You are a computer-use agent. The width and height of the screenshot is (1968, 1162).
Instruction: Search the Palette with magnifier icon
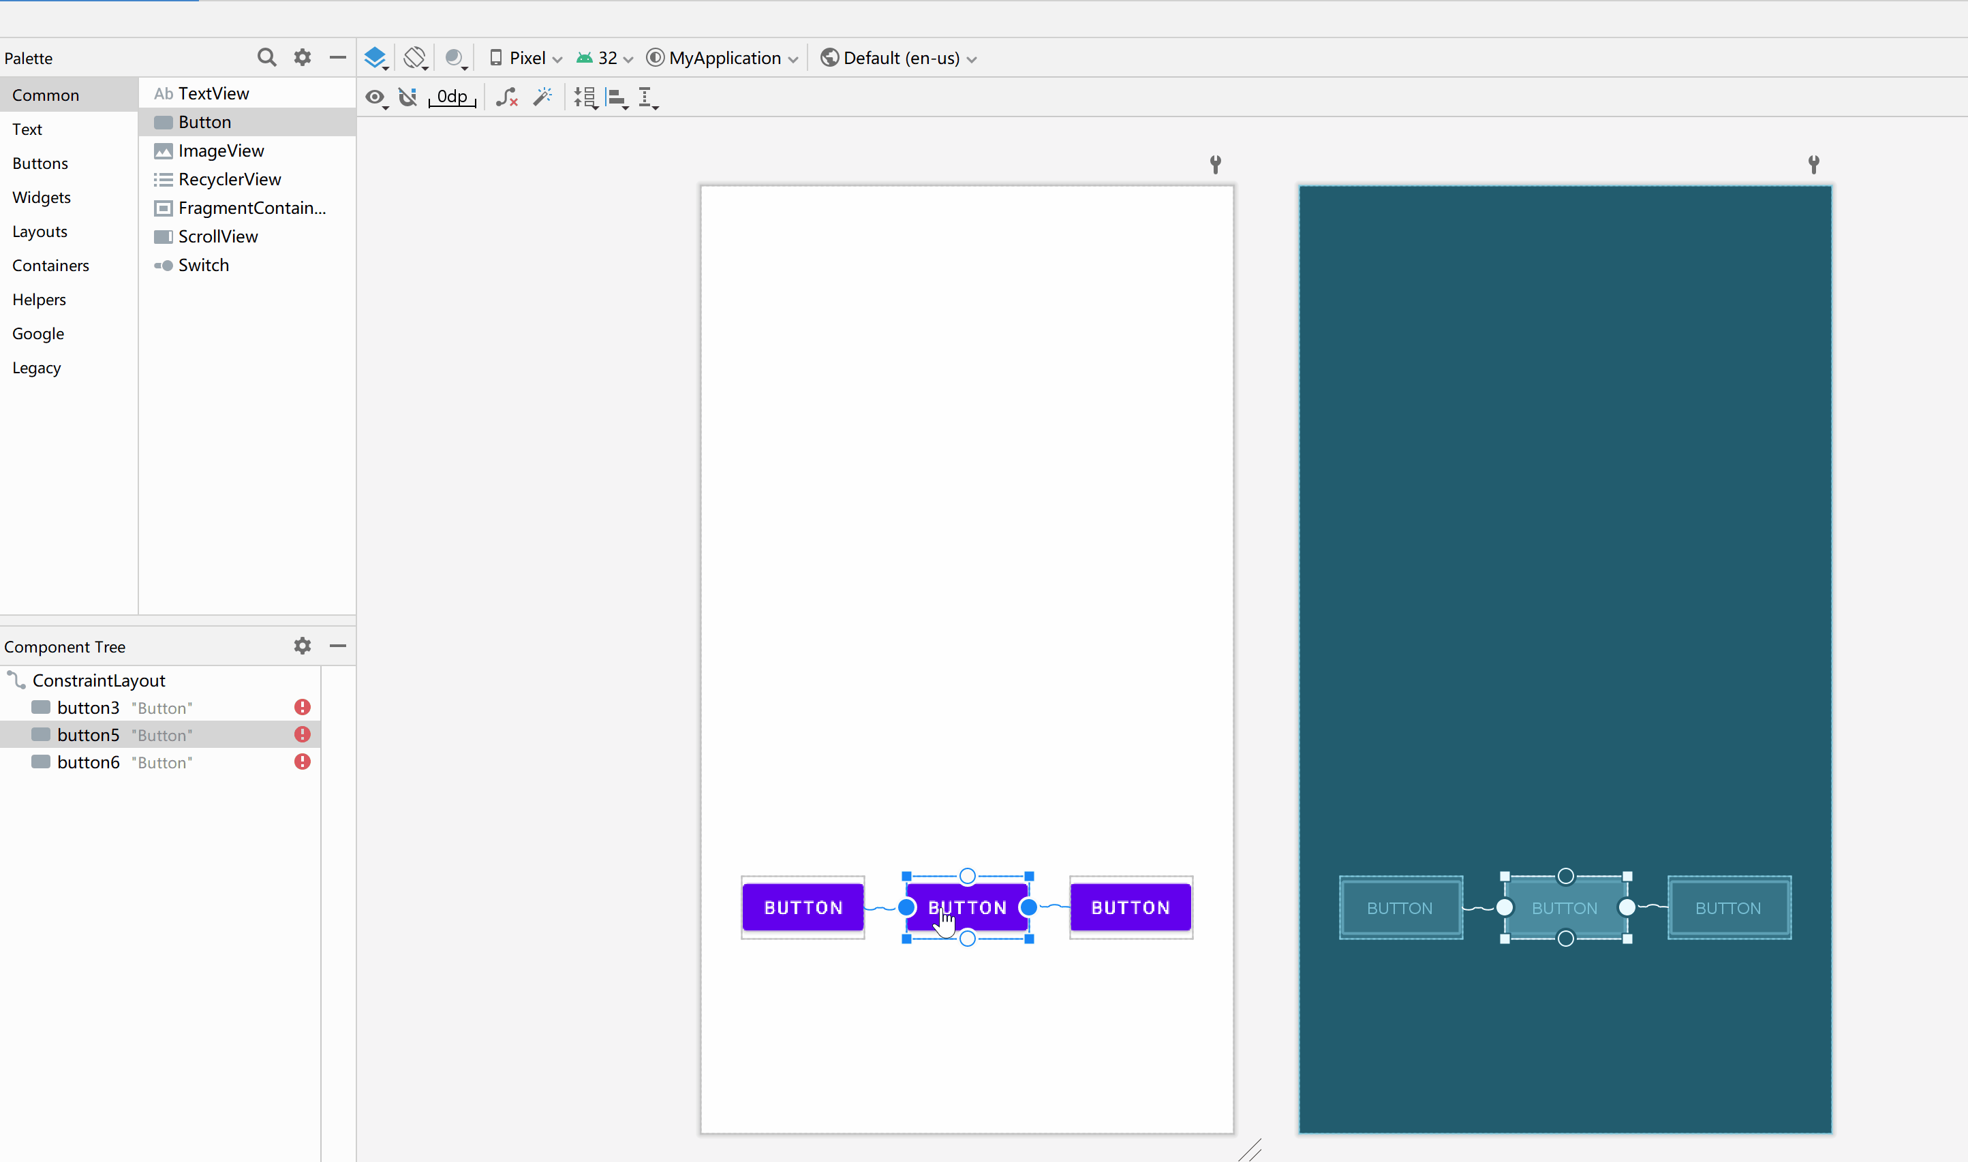[266, 57]
